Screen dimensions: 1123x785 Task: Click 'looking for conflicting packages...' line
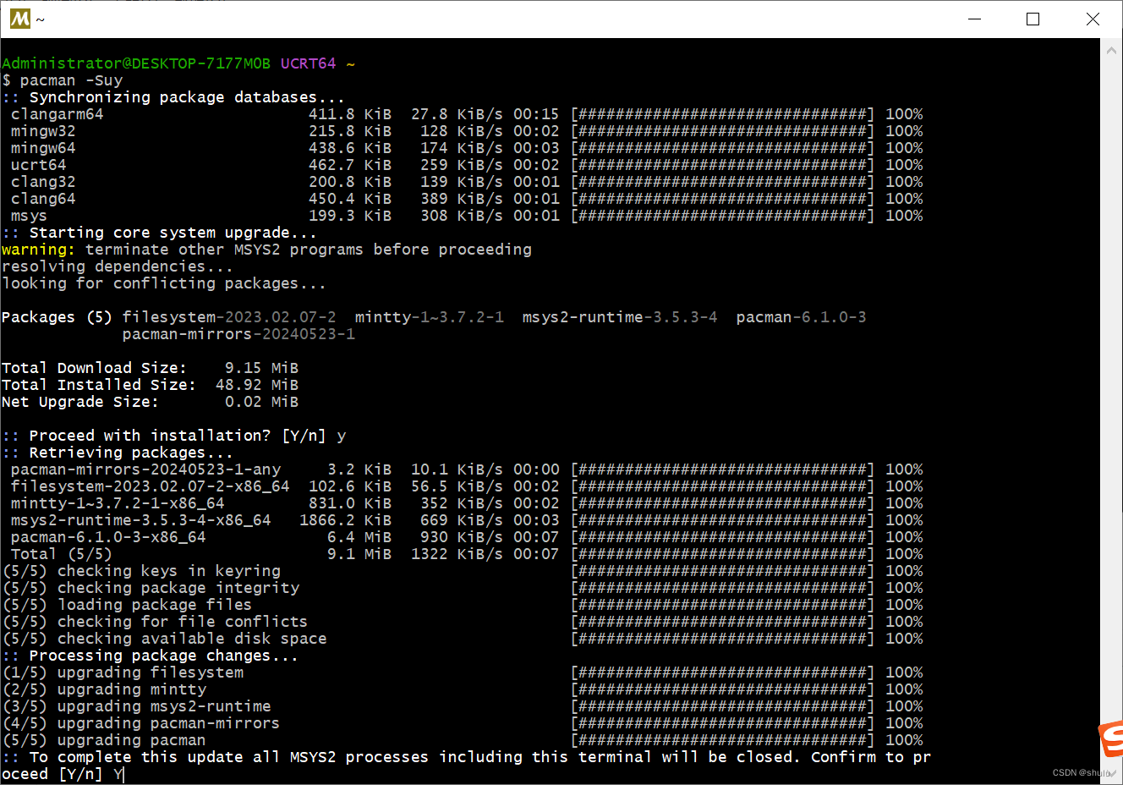(x=164, y=283)
